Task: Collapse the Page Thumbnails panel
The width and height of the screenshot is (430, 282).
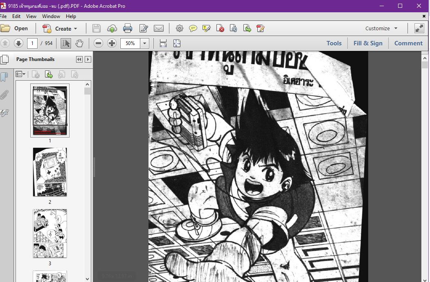Action: (79, 59)
